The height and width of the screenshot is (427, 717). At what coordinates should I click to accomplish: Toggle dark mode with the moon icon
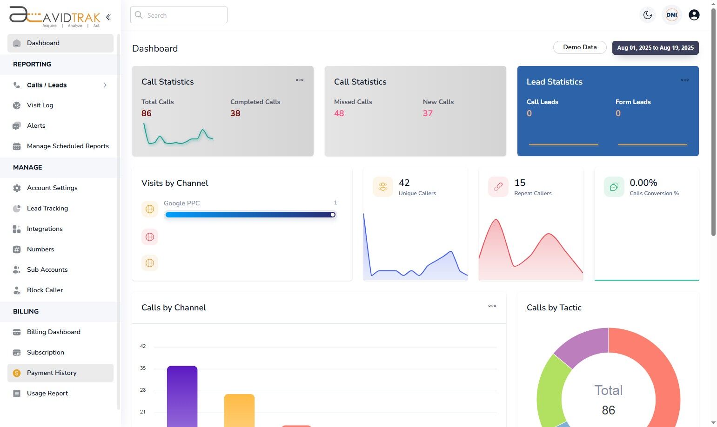(648, 15)
